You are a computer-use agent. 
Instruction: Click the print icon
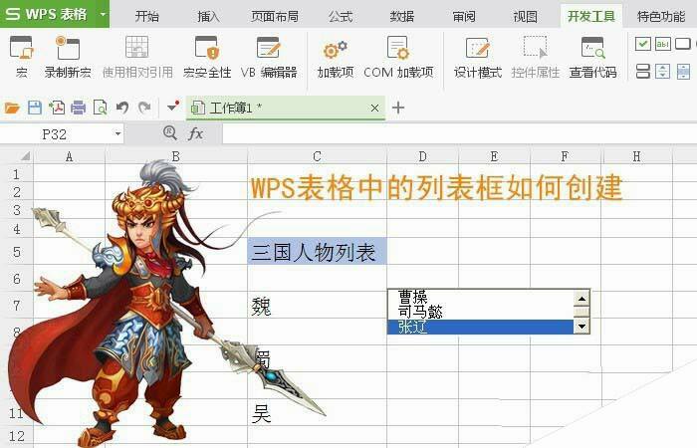79,108
